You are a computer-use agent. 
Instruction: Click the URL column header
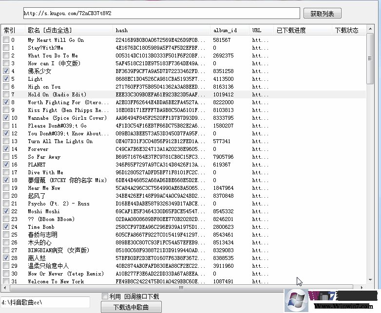[262, 30]
